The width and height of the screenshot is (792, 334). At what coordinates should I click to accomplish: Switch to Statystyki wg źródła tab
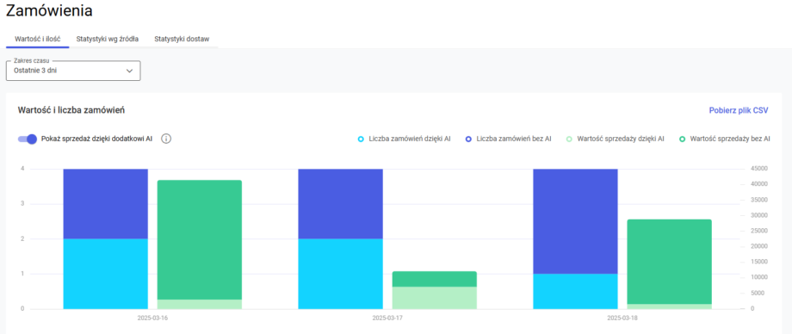click(x=107, y=39)
